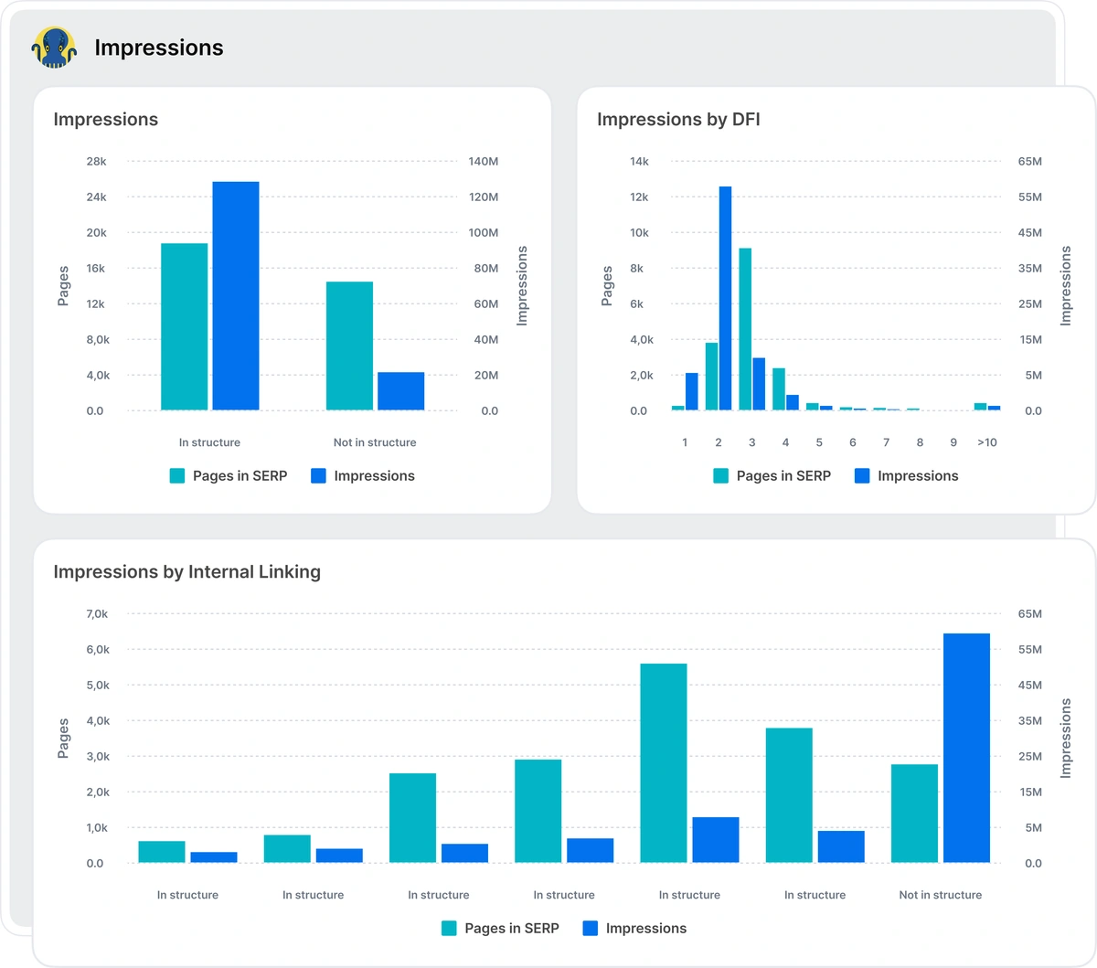1097x968 pixels.
Task: Click the Impressions by DFI chart title
Action: click(678, 120)
